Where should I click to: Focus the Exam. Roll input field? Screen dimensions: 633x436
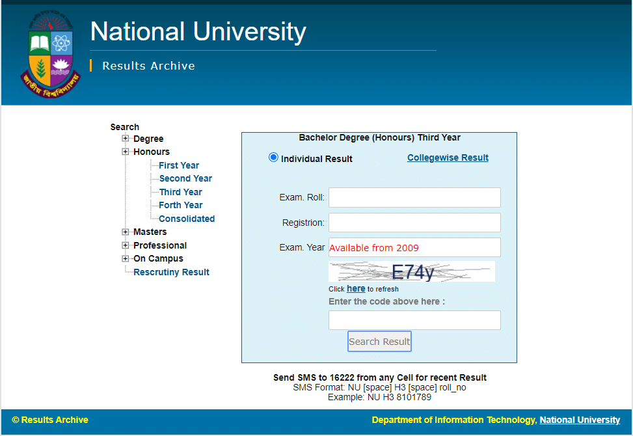414,198
